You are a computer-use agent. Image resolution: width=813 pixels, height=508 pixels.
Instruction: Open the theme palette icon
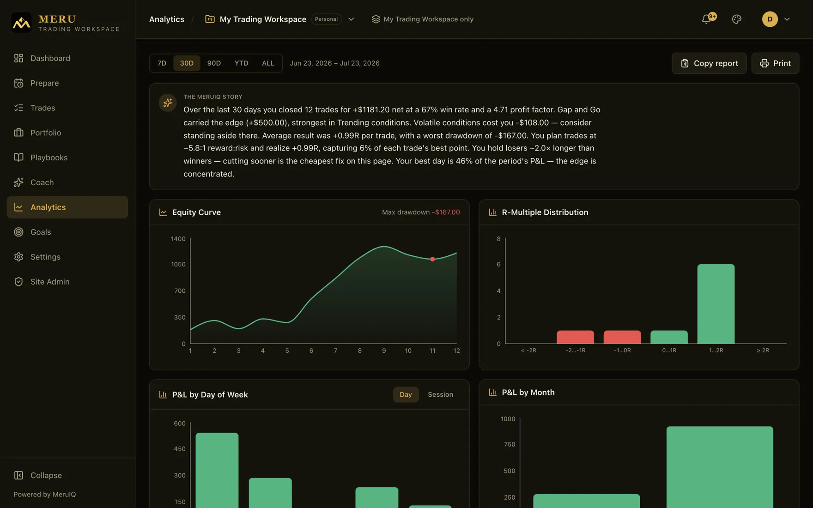(x=737, y=19)
